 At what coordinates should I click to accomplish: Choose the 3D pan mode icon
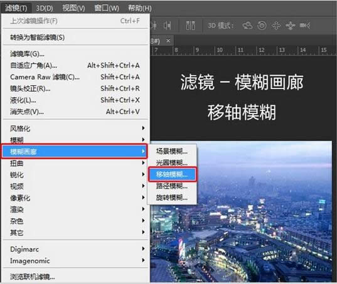(x=276, y=26)
